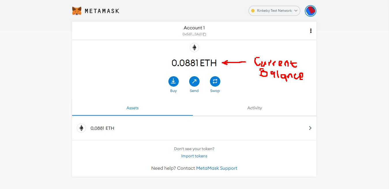Image resolution: width=389 pixels, height=189 pixels.
Task: Open the account avatar menu
Action: coord(311,11)
